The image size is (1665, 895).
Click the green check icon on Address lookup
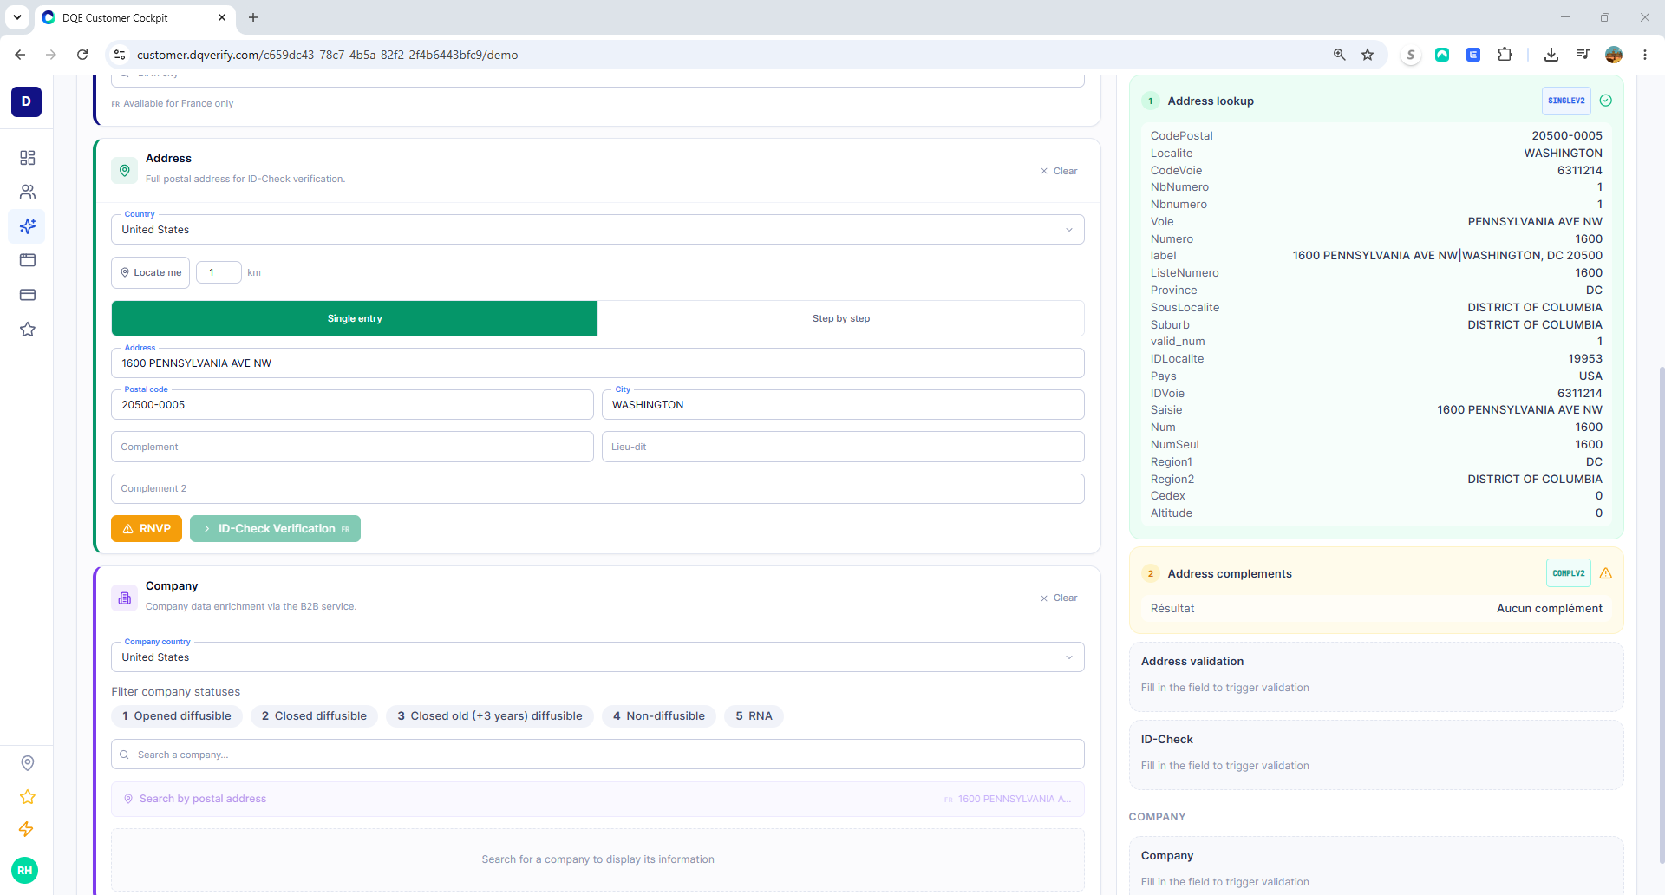point(1605,101)
